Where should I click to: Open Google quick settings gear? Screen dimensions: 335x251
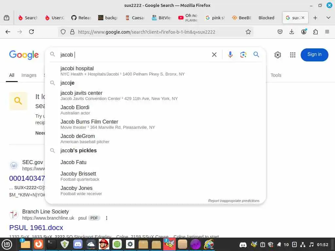pyautogui.click(x=277, y=55)
